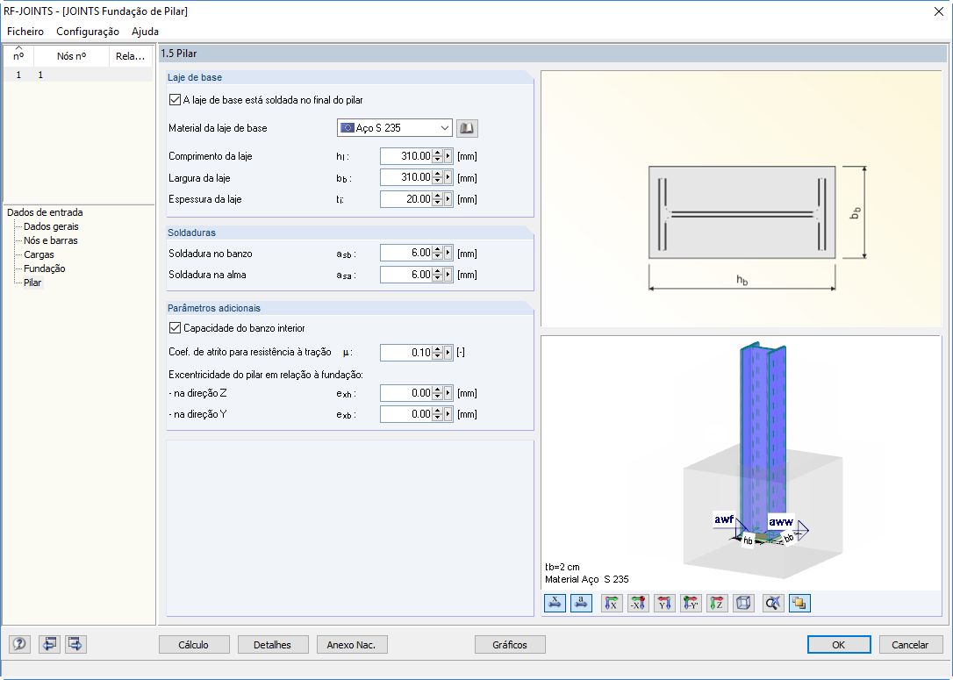Image resolution: width=953 pixels, height=680 pixels.
Task: Click the Cálculo button
Action: (194, 645)
